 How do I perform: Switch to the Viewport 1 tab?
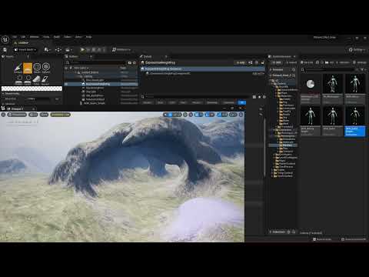point(18,108)
